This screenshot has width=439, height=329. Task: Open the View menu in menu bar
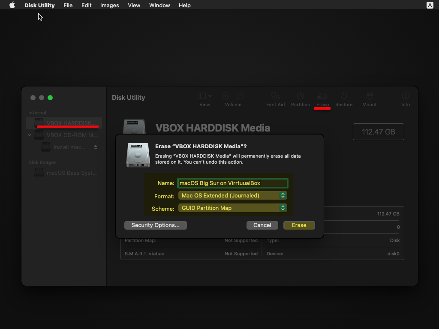(134, 5)
